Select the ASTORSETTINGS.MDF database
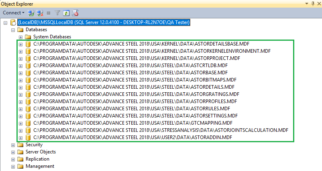 136,116
